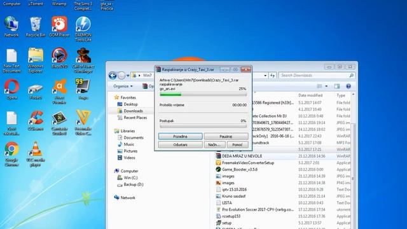The image size is (407, 229).
Task: Launch GOM Player from desktop
Action: [x=59, y=27]
